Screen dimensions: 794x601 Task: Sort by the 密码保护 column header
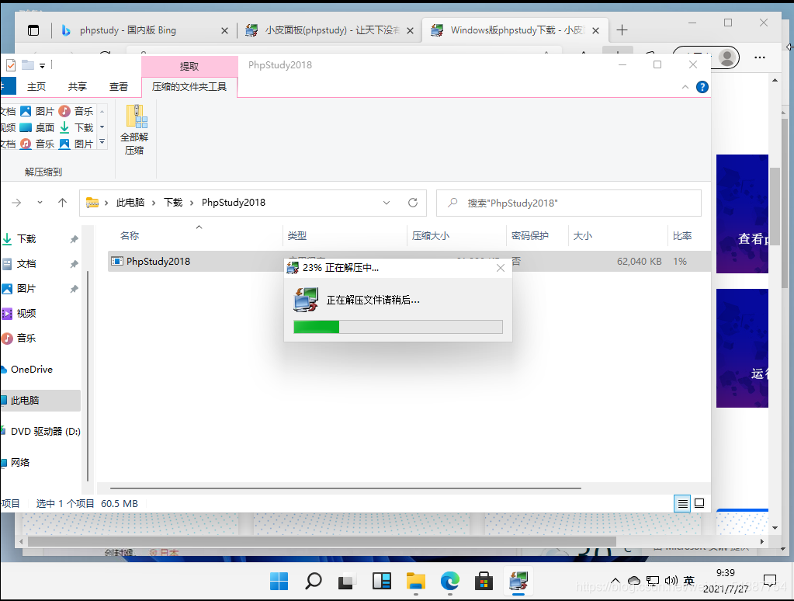click(x=530, y=235)
